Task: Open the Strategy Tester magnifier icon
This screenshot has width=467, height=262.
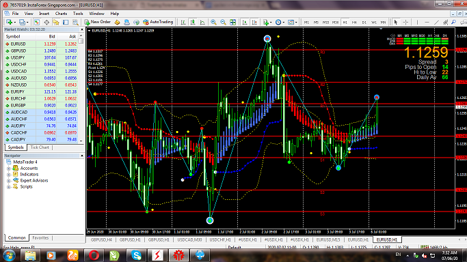Action: pos(75,23)
